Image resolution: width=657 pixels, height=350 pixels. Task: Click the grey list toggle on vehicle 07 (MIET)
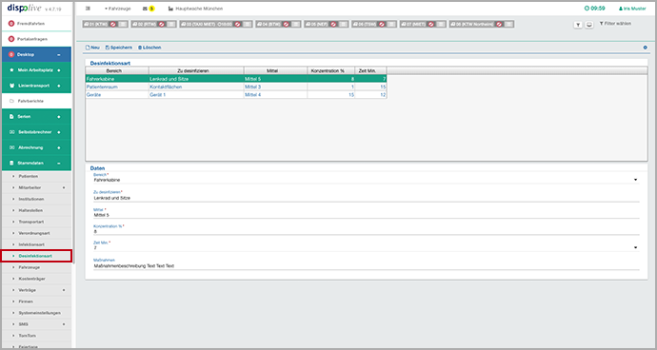[x=440, y=25]
